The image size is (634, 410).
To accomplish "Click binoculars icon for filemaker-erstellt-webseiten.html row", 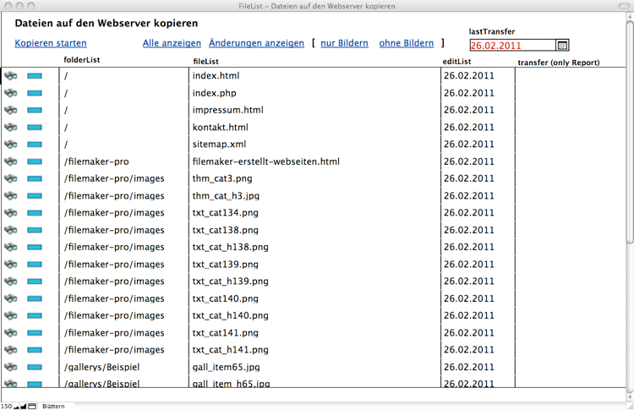I will [10, 161].
